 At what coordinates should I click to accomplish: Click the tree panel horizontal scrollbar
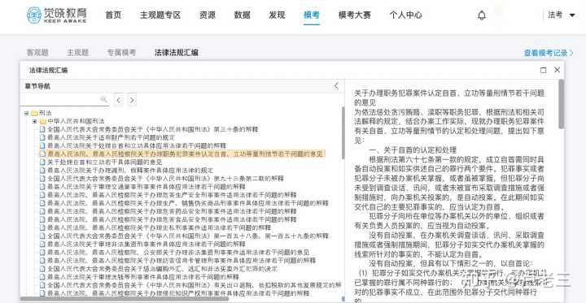[125, 298]
